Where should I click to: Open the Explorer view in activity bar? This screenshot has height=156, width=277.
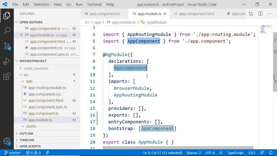click(x=7, y=16)
